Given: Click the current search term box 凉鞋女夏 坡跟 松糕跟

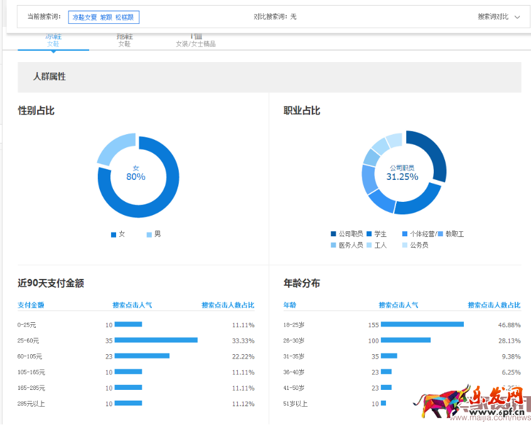Looking at the screenshot, I should (104, 18).
